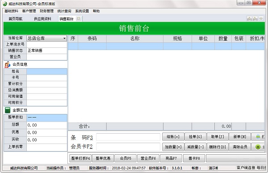Click the next tab arrow icon
The height and width of the screenshot is (173, 268).
pos(255,18)
